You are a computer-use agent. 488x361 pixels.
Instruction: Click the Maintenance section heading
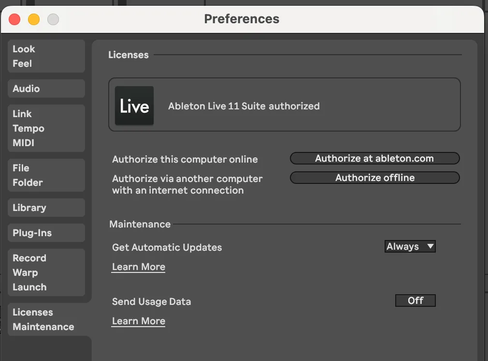[x=140, y=224]
